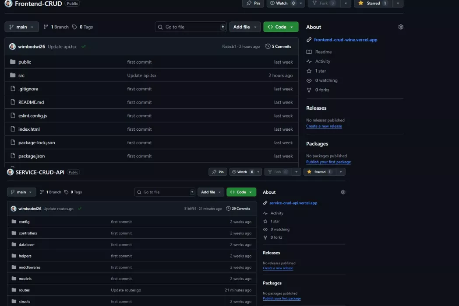Click the owner avatar beside the Frontend-CRUD title

click(8, 3)
